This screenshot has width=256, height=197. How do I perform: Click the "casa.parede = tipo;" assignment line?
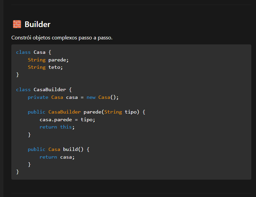(x=67, y=119)
